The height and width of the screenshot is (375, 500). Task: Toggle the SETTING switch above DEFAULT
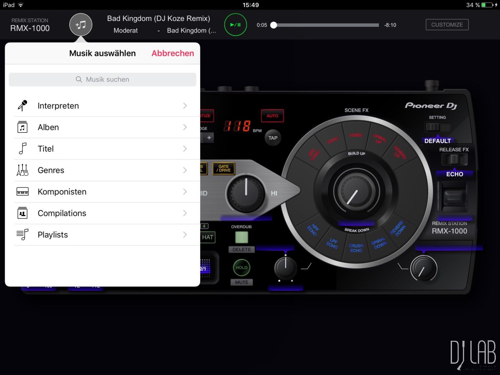(437, 127)
